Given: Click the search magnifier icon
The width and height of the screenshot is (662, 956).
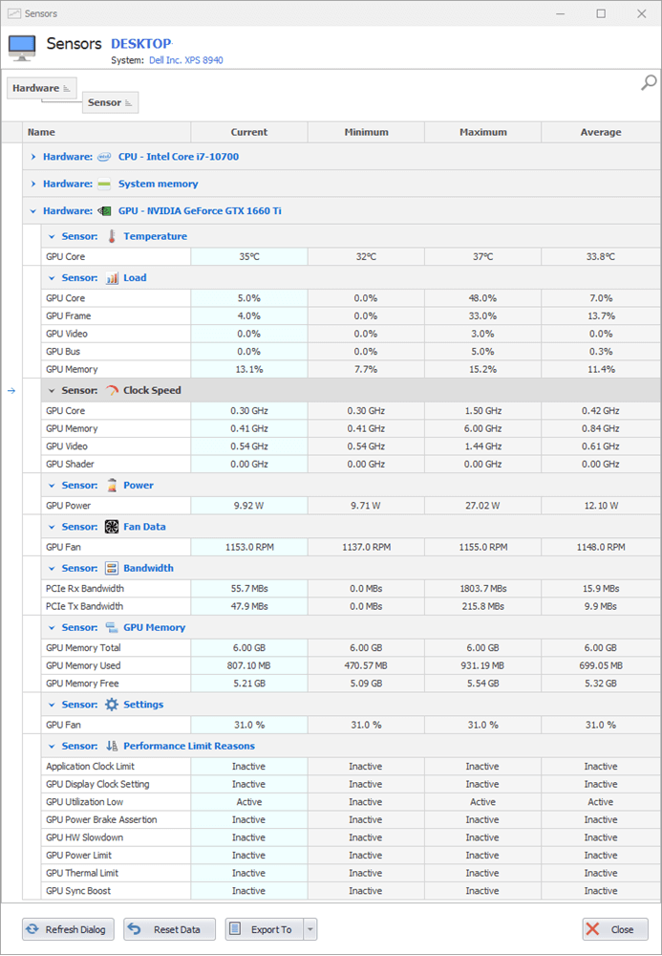Looking at the screenshot, I should click(x=649, y=83).
